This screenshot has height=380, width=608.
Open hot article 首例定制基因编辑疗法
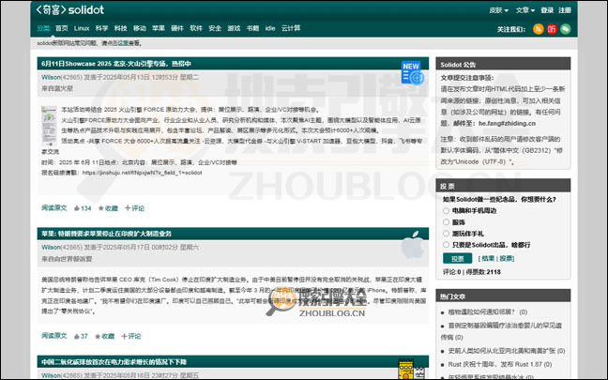coord(501,331)
